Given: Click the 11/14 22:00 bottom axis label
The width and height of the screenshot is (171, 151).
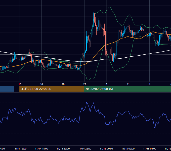Looking at the screenshot, I should (85, 149).
